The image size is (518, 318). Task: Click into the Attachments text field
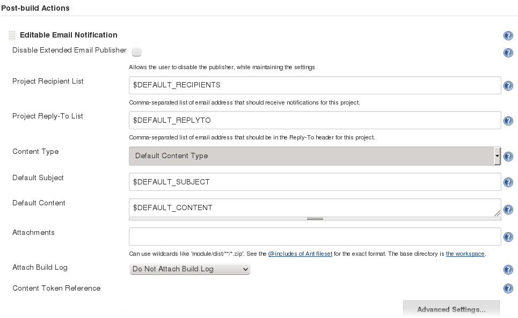[315, 236]
